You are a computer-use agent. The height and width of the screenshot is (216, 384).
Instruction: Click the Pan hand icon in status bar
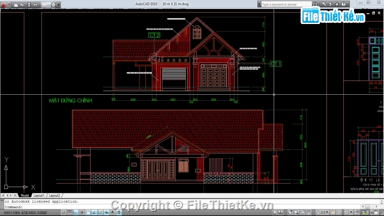pos(290,212)
